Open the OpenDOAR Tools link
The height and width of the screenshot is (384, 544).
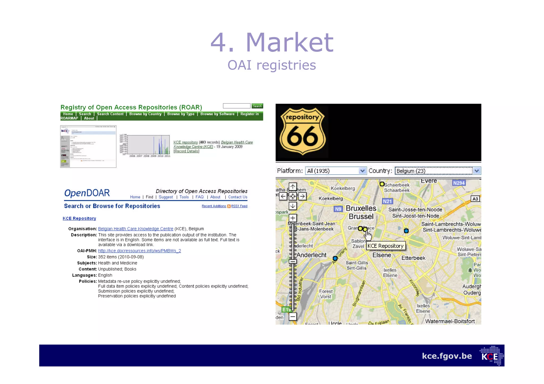(184, 197)
